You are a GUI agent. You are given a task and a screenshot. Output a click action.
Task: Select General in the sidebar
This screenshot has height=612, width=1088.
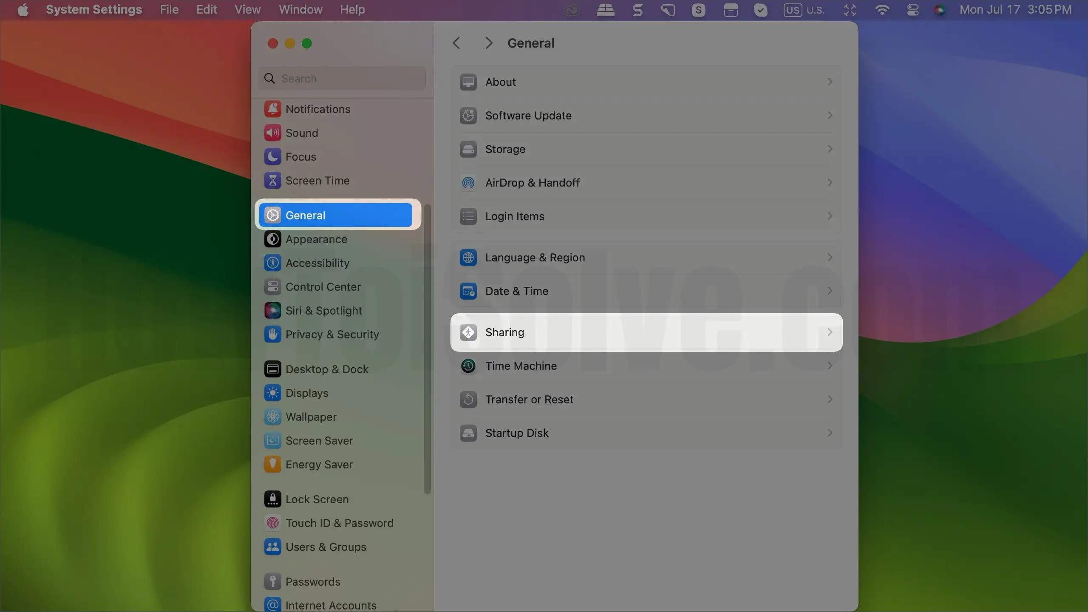pyautogui.click(x=336, y=215)
